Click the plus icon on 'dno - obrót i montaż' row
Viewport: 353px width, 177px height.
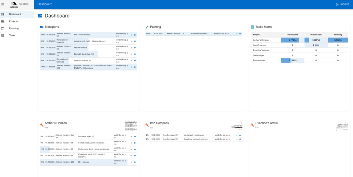click(x=132, y=35)
